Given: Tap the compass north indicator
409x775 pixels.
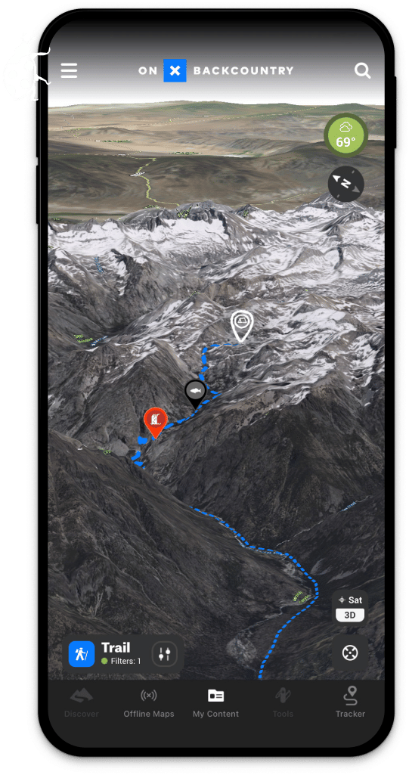Looking at the screenshot, I should point(345,184).
